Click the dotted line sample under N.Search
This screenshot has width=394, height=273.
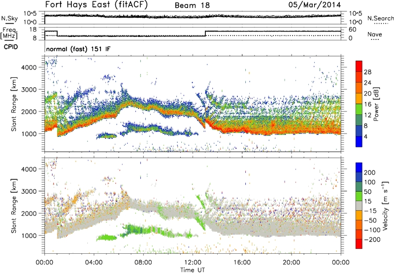click(381, 23)
